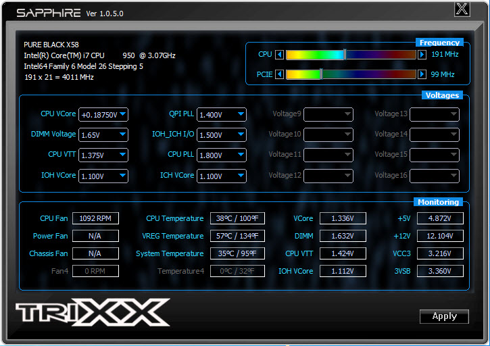
Task: Click the disabled Voltage16 dropdown
Action: pos(435,176)
